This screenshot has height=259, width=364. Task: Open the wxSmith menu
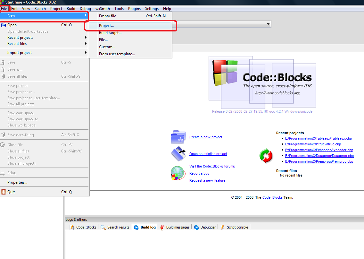103,9
